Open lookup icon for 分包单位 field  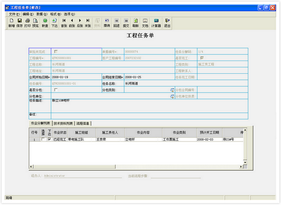pyautogui.click(x=172, y=96)
